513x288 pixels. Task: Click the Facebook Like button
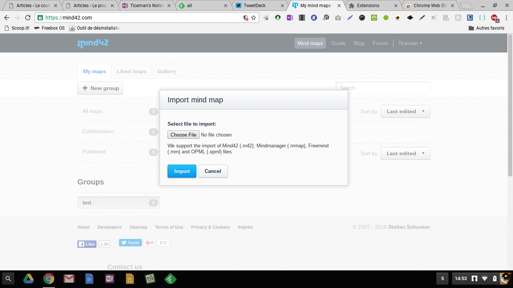click(x=87, y=244)
